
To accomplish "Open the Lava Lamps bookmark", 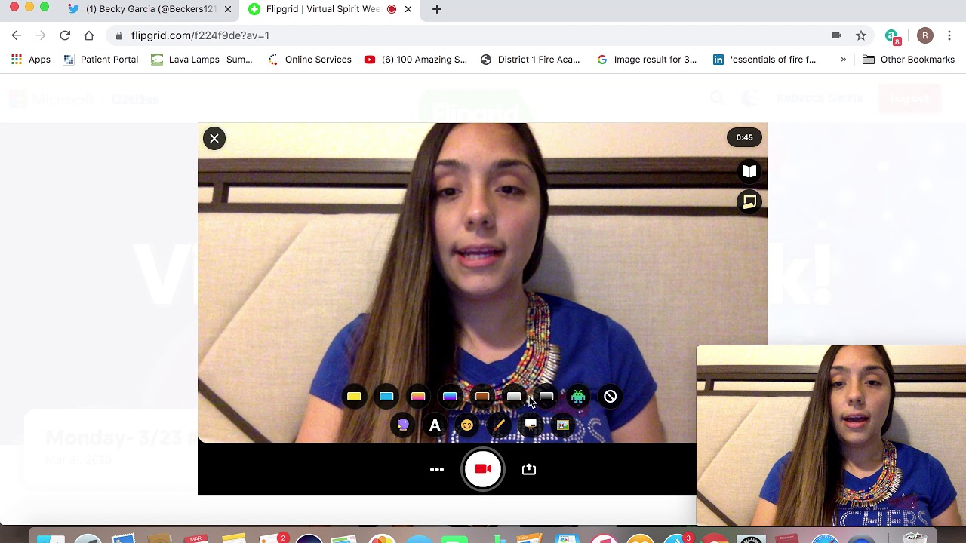I will click(202, 60).
